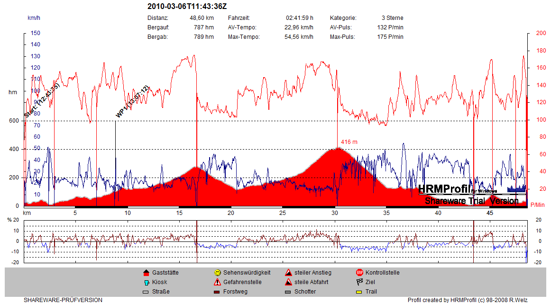
Task: Click the Max-Puls 175 P/min value
Action: 390,37
